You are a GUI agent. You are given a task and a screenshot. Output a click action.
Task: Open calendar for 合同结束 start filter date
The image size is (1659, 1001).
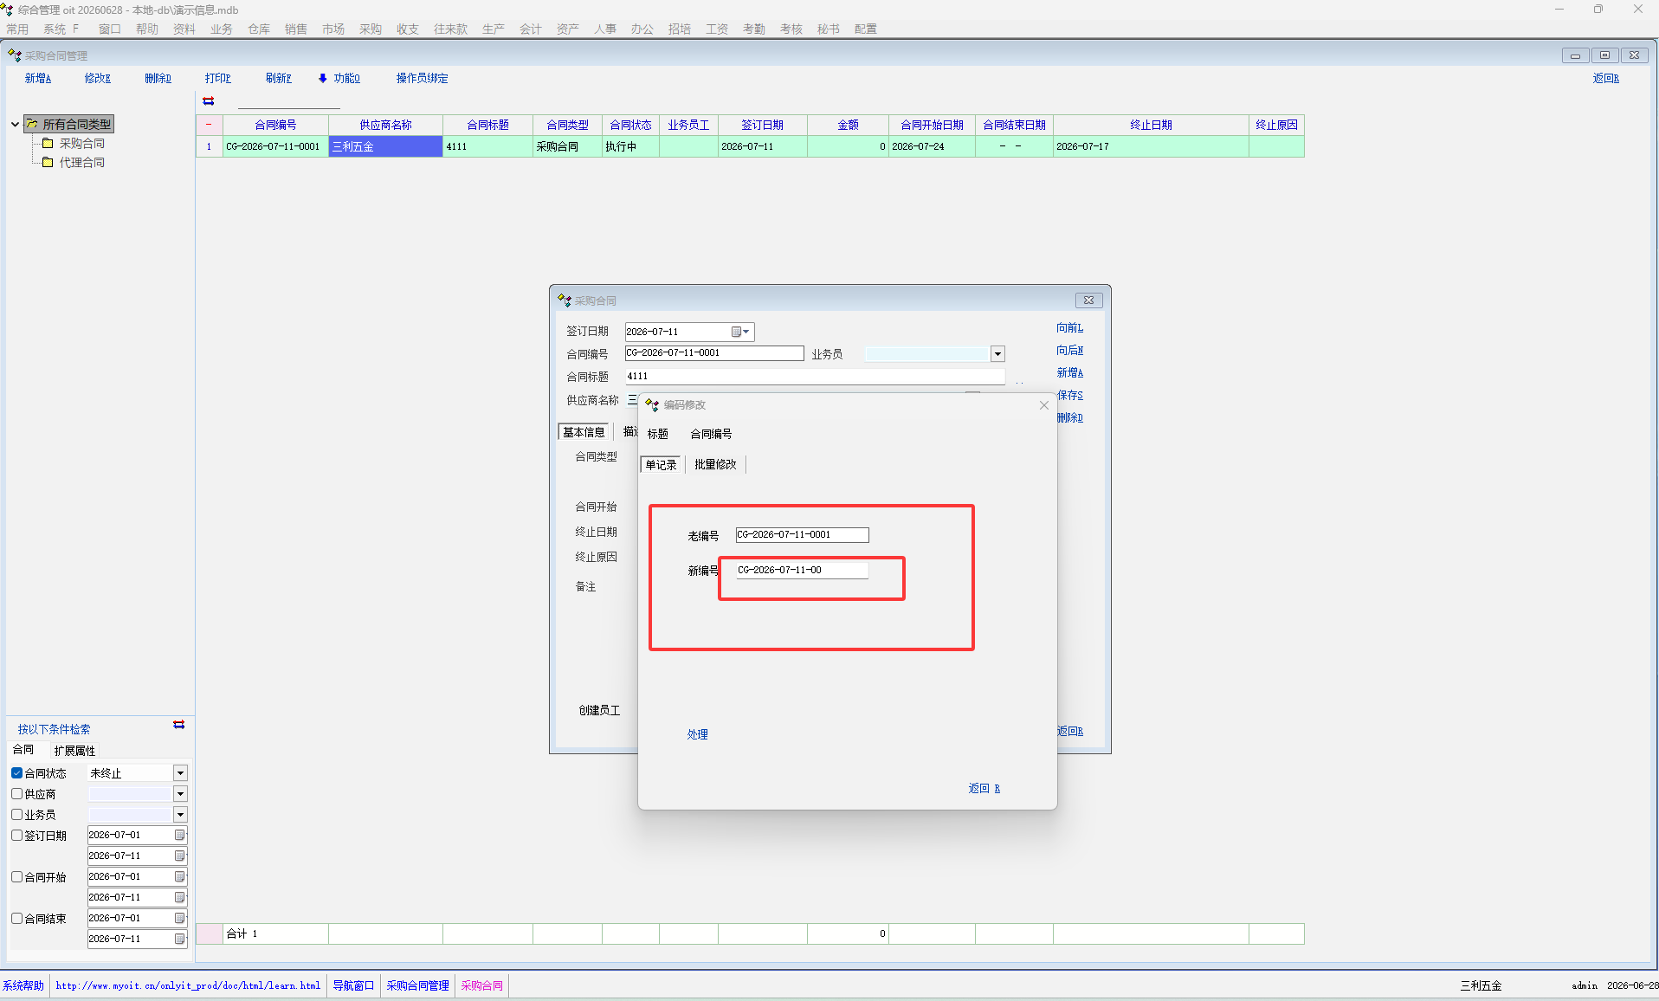(180, 918)
